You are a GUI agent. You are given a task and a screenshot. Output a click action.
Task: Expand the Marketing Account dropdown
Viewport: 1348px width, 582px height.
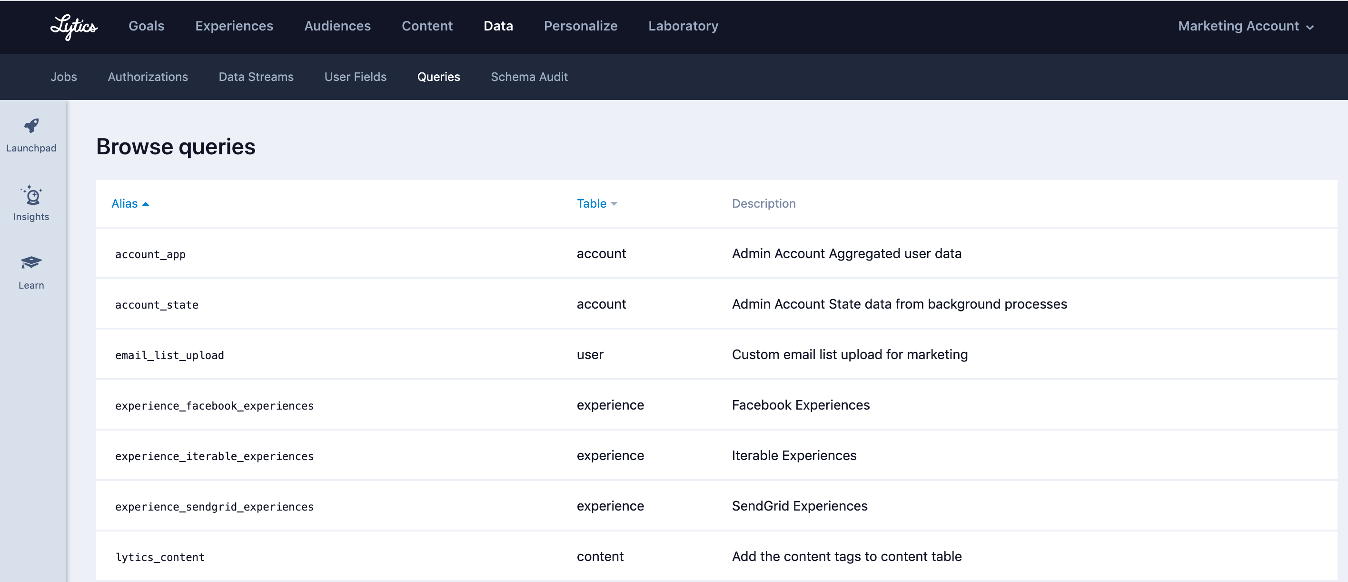(1246, 26)
